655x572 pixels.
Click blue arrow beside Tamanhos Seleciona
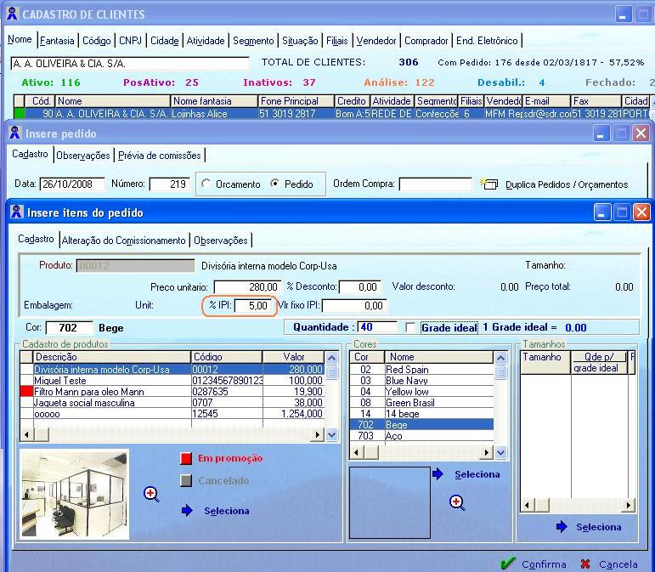[x=562, y=526]
